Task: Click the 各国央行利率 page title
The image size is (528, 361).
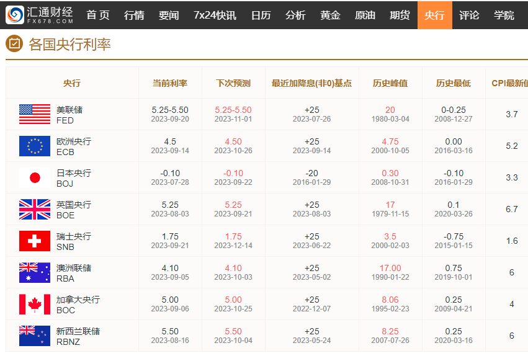Action: tap(69, 44)
